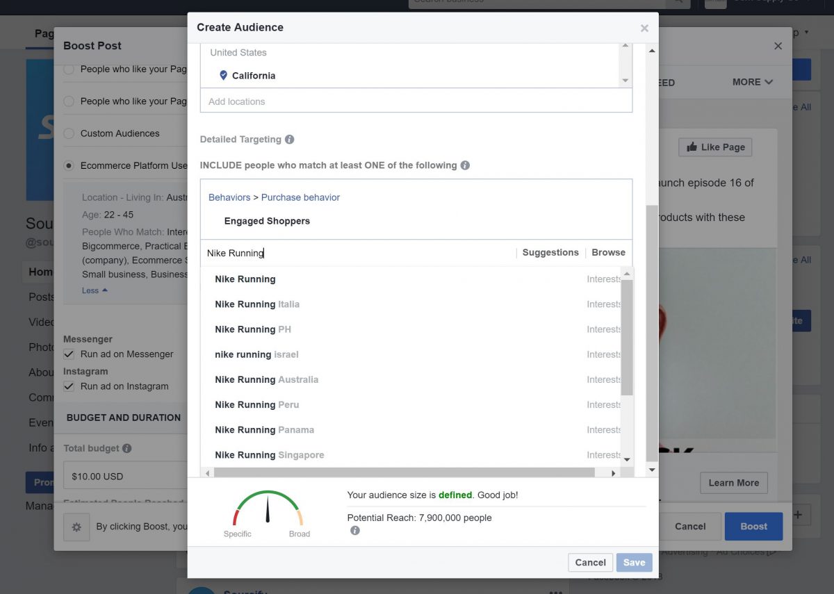Screen dimensions: 834x594
Task: Toggle Run ad on Messenger checkbox
Action: pyautogui.click(x=69, y=354)
